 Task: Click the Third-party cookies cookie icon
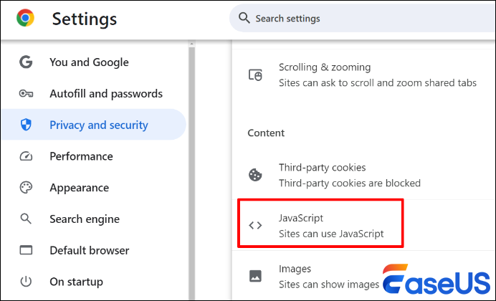[x=255, y=175]
